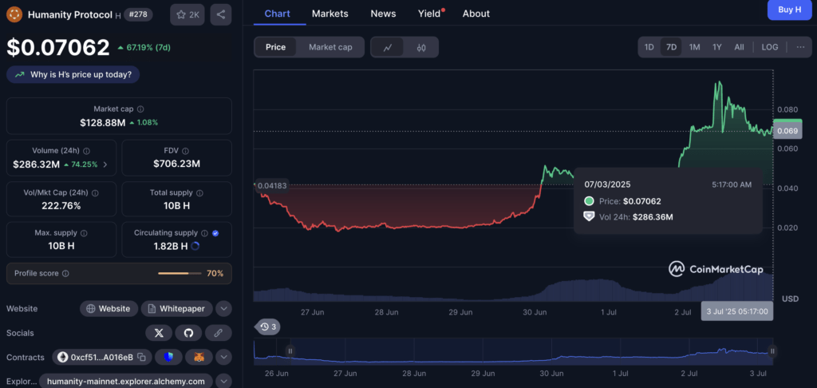Open the Whitepaper link button
This screenshot has width=817, height=388.
(x=176, y=309)
